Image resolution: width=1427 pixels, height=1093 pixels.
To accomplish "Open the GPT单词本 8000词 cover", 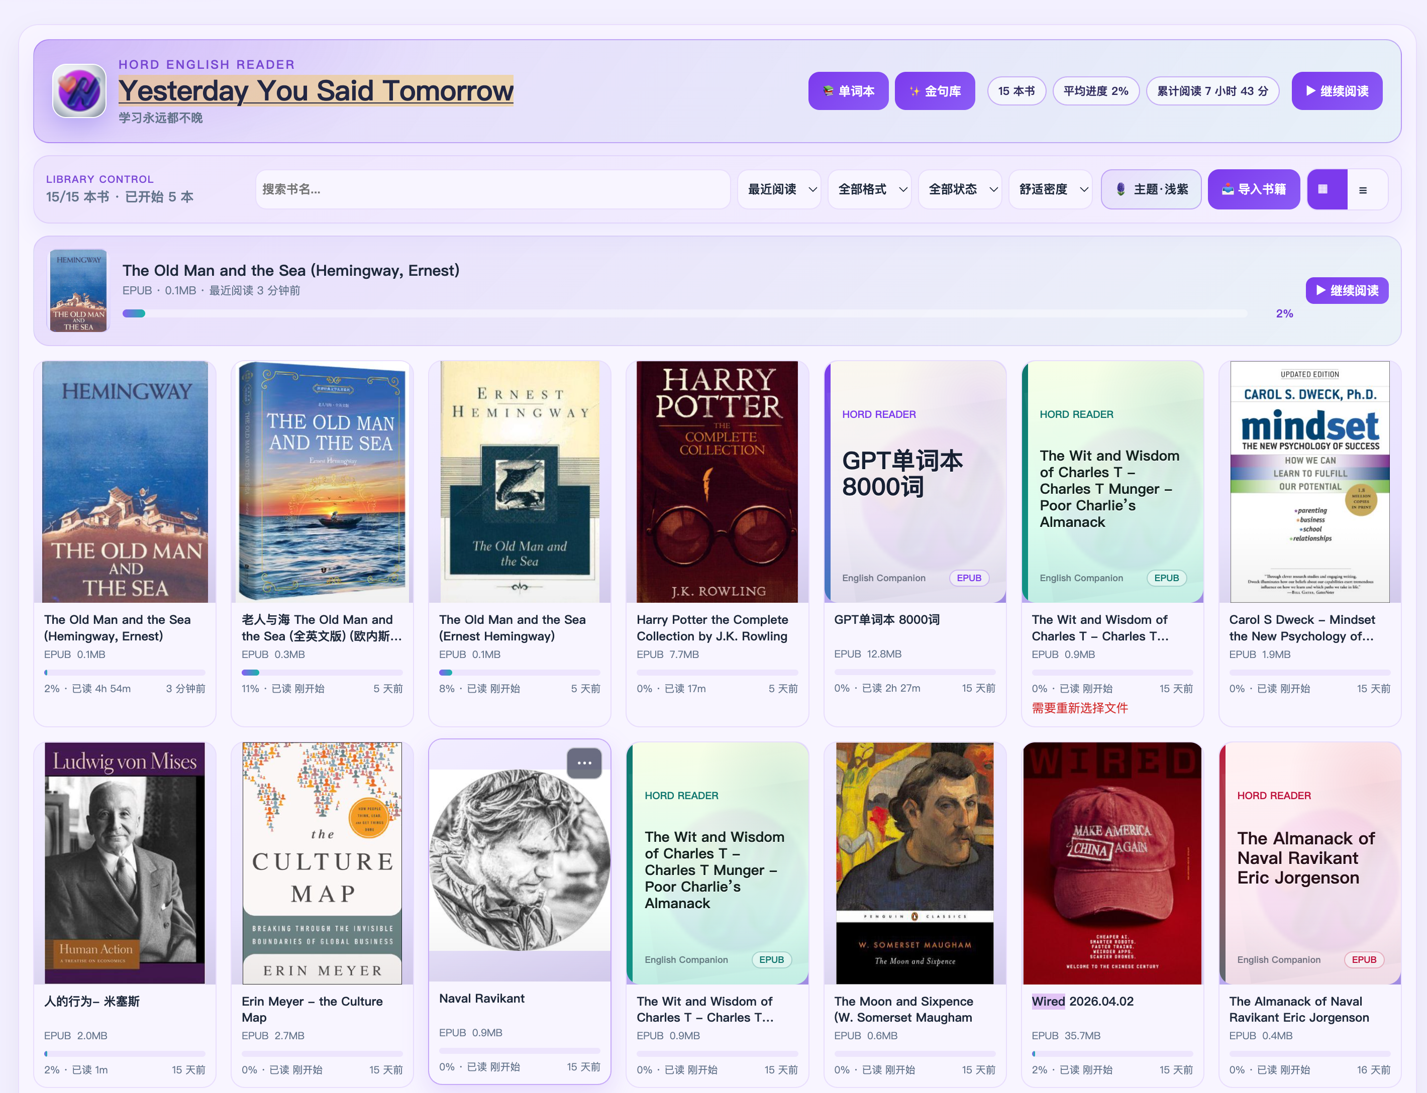I will [x=915, y=482].
